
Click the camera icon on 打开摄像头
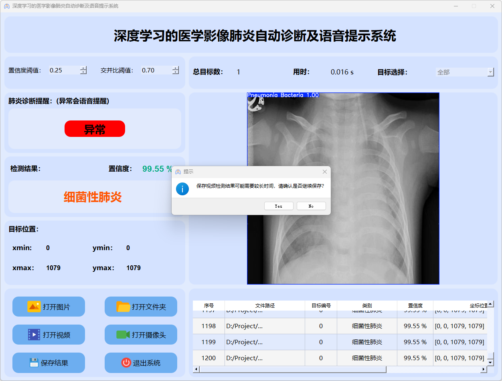tap(123, 335)
